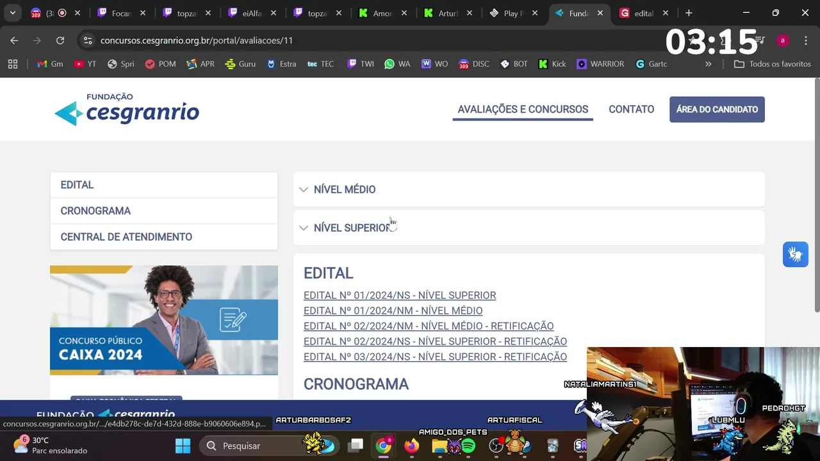Open the YT YouTube bookmark
The image size is (820, 461).
85,64
